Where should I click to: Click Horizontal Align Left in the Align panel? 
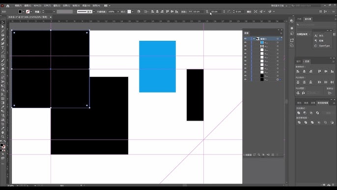pyautogui.click(x=298, y=71)
